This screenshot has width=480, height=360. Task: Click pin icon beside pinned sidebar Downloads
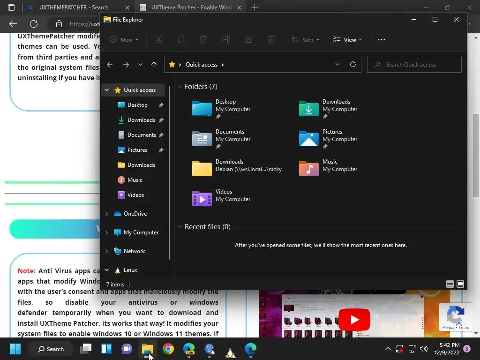(x=161, y=120)
